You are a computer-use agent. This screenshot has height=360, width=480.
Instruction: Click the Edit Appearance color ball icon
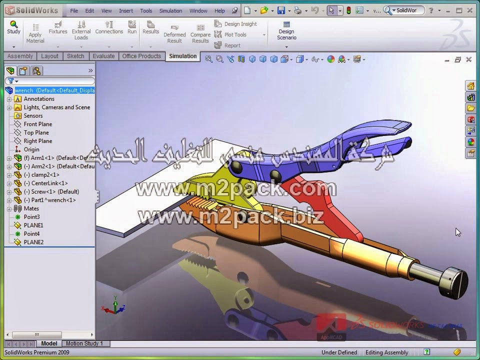(331, 59)
